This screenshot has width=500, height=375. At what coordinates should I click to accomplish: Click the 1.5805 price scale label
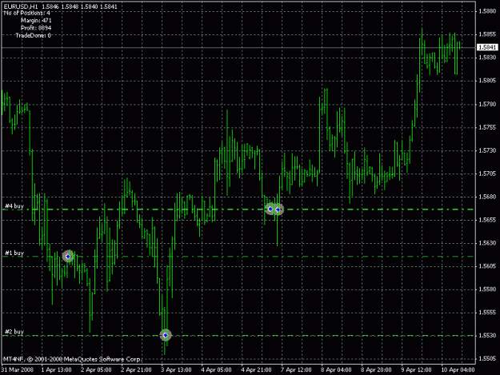click(x=487, y=81)
